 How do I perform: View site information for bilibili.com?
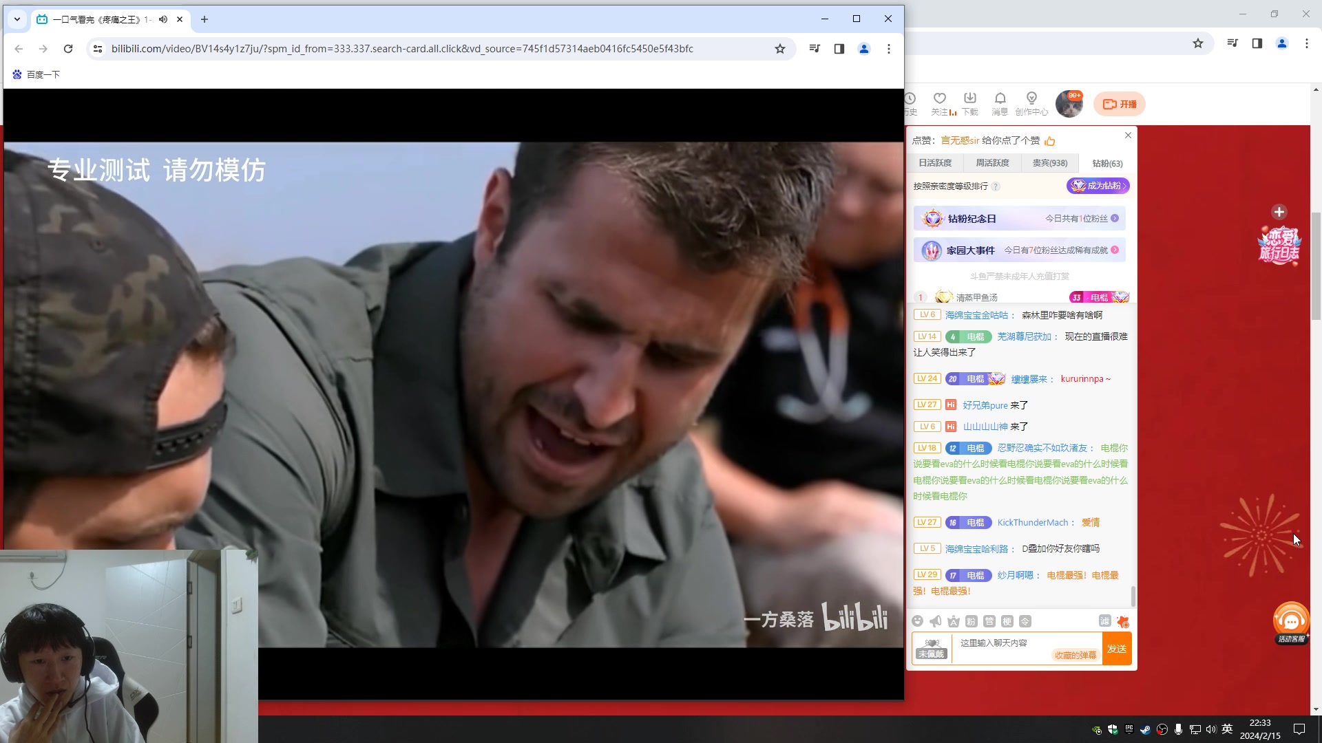(98, 49)
